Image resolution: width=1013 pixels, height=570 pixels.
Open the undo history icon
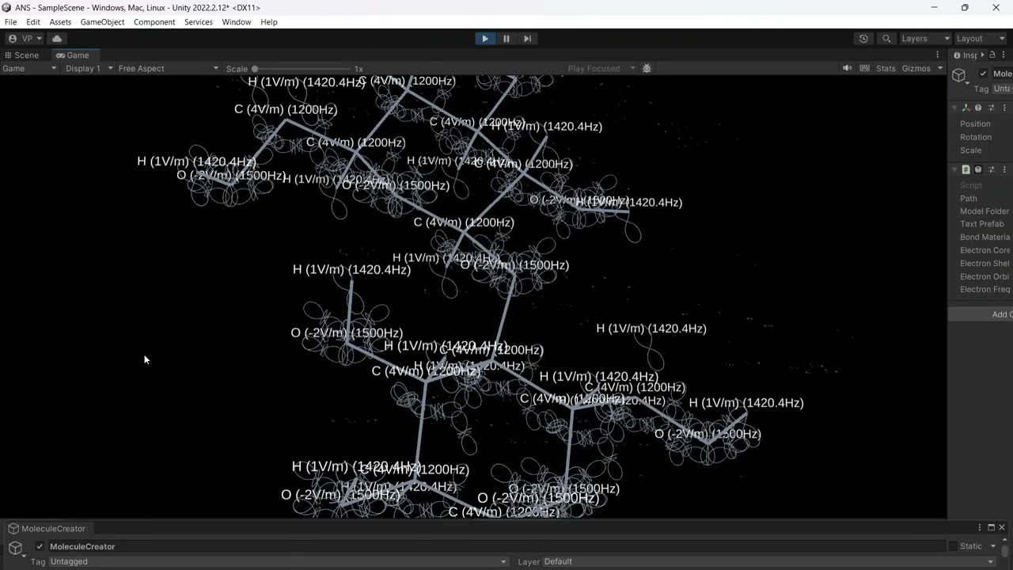pos(863,38)
